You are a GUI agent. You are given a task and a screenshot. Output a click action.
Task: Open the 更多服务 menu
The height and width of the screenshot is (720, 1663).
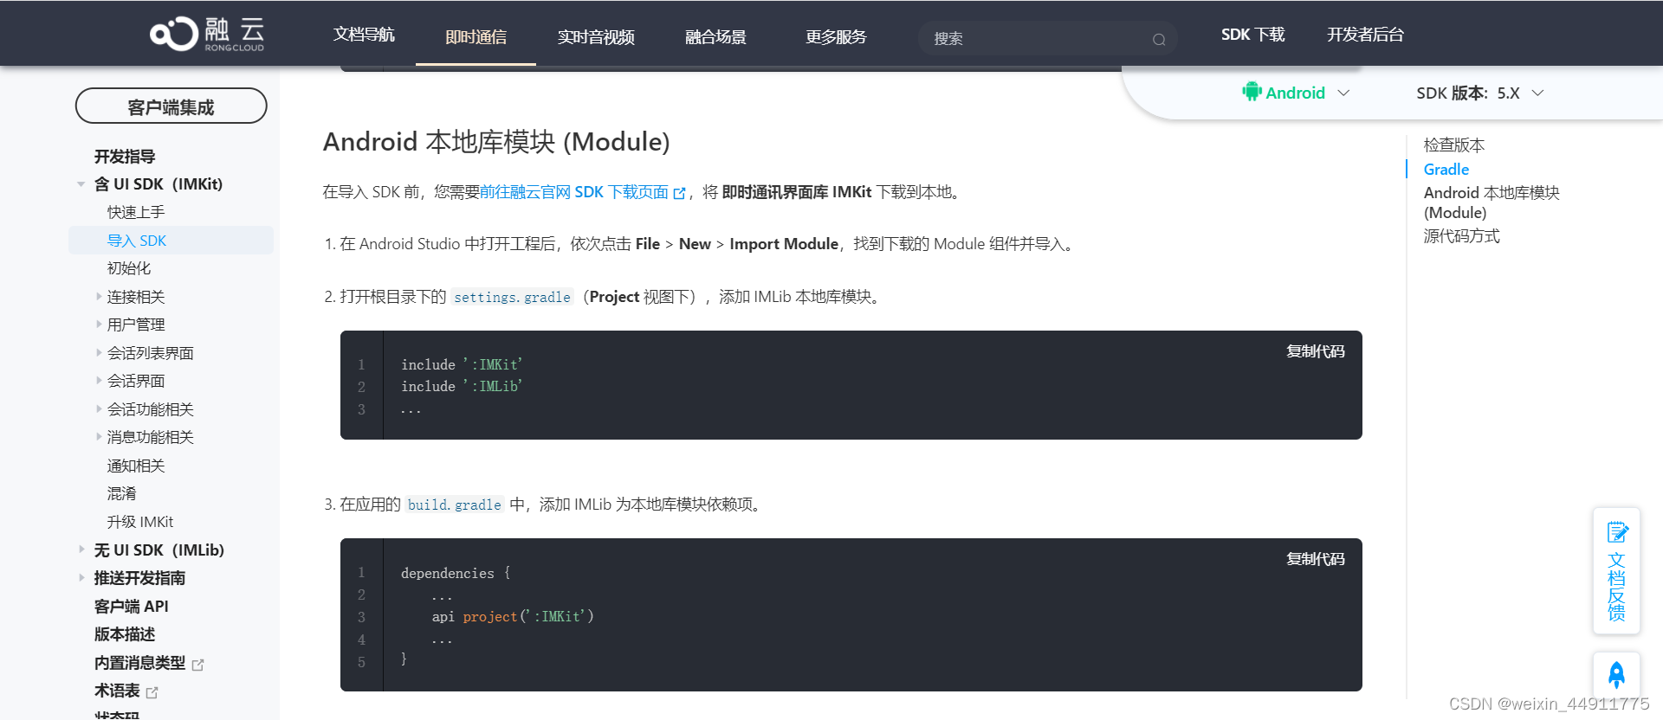836,37
